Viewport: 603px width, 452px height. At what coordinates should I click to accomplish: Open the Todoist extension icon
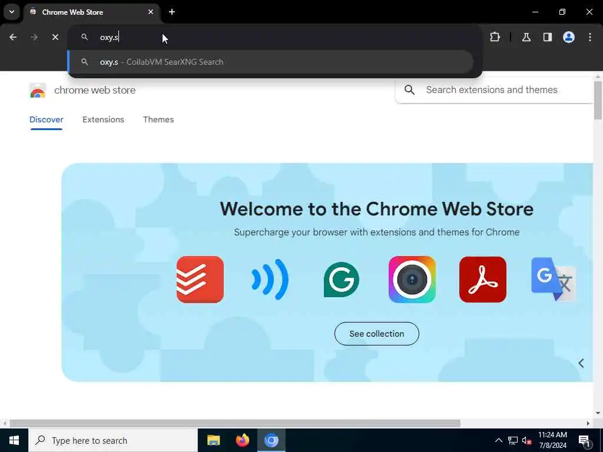coord(200,280)
